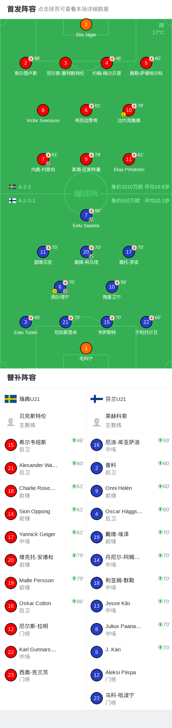
Task: Open substitute Aleksi Piispa row
Action: pyautogui.click(x=129, y=675)
